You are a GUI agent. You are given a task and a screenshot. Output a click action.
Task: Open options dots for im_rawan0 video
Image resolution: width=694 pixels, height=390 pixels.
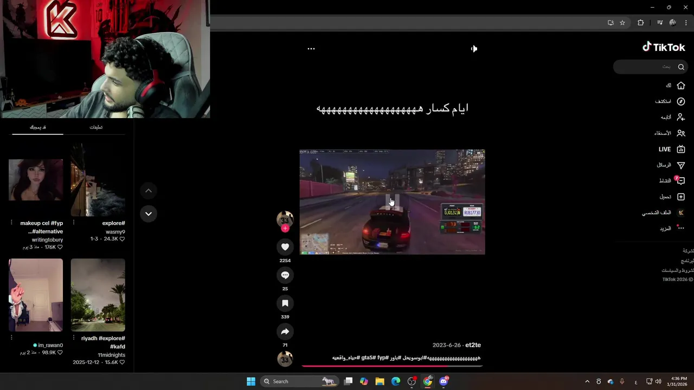tap(11, 337)
